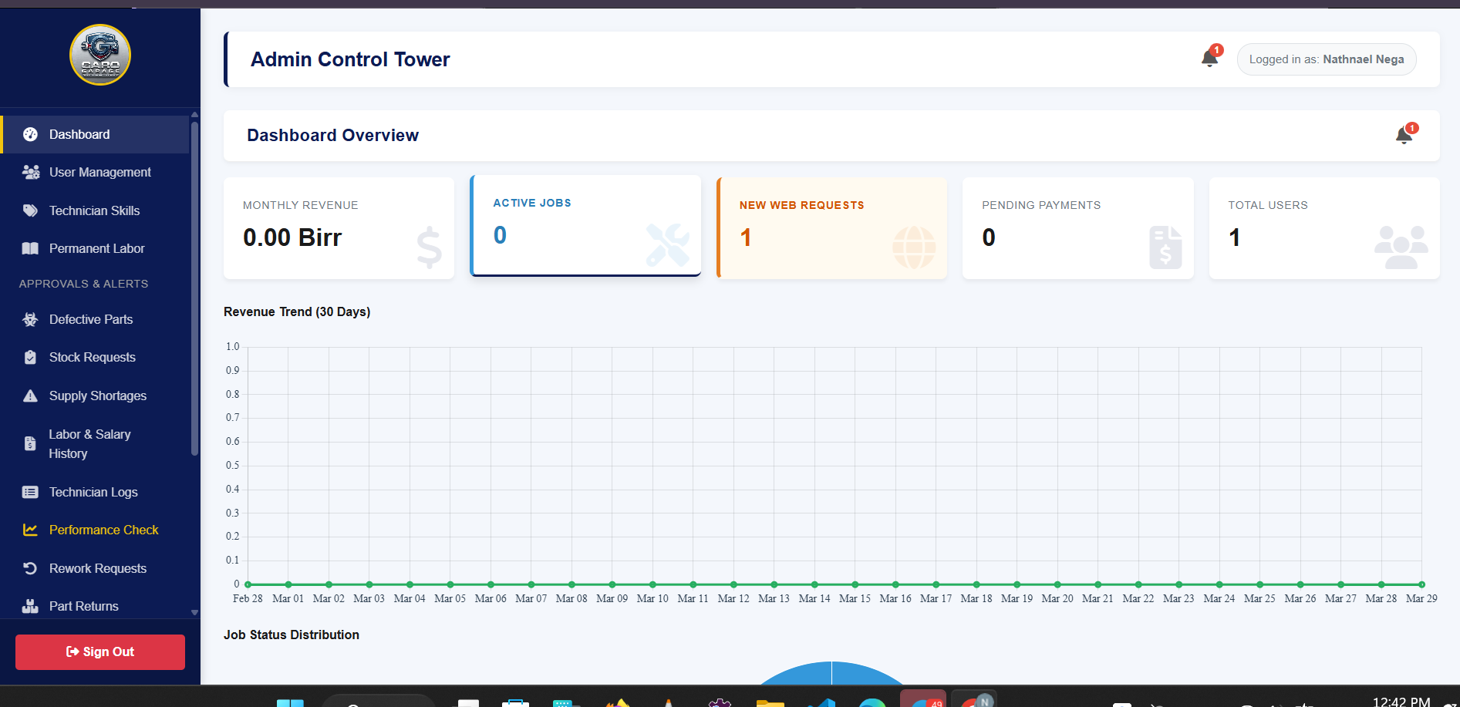
Task: Click the users icon on Total Users card
Action: coord(1401,247)
